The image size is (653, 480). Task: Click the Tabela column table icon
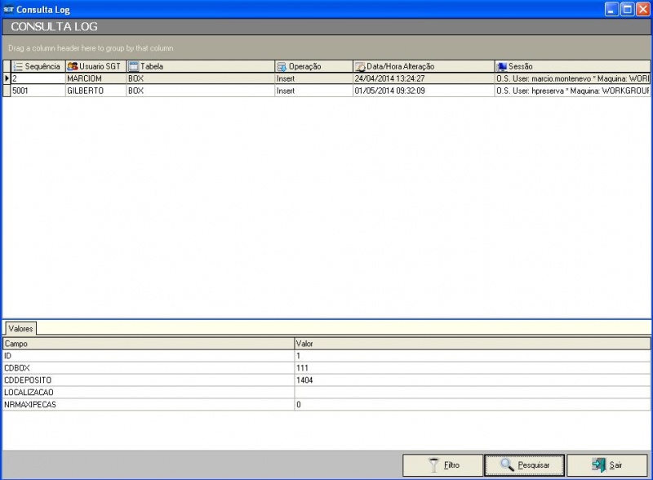[x=134, y=66]
